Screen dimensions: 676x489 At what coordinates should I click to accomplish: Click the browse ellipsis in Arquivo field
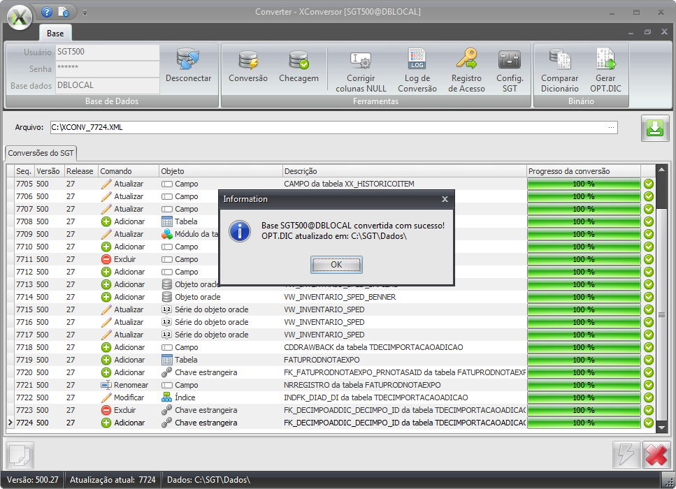point(612,128)
